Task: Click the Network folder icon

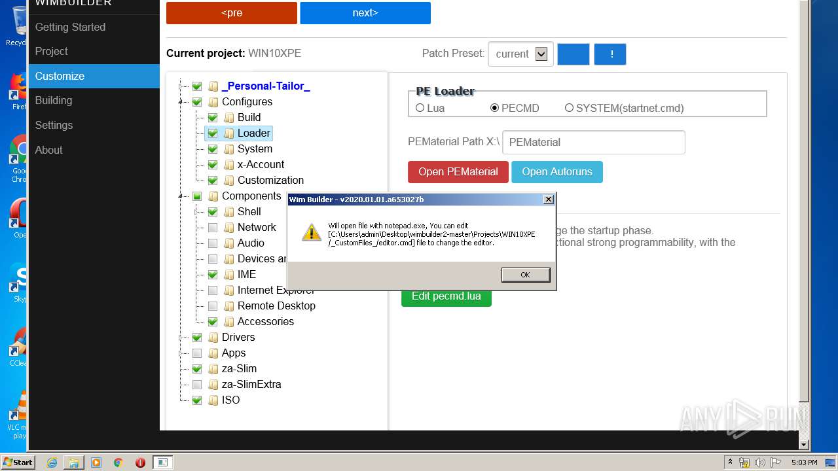Action: [228, 227]
